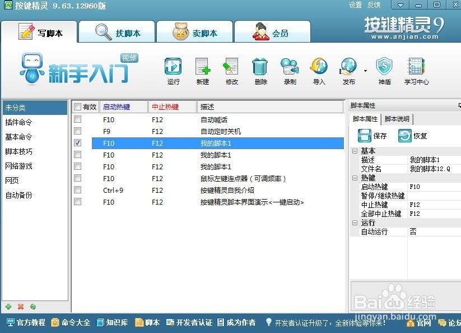
Task: Click the 开发者认证升级了 notice link
Action: point(330,323)
